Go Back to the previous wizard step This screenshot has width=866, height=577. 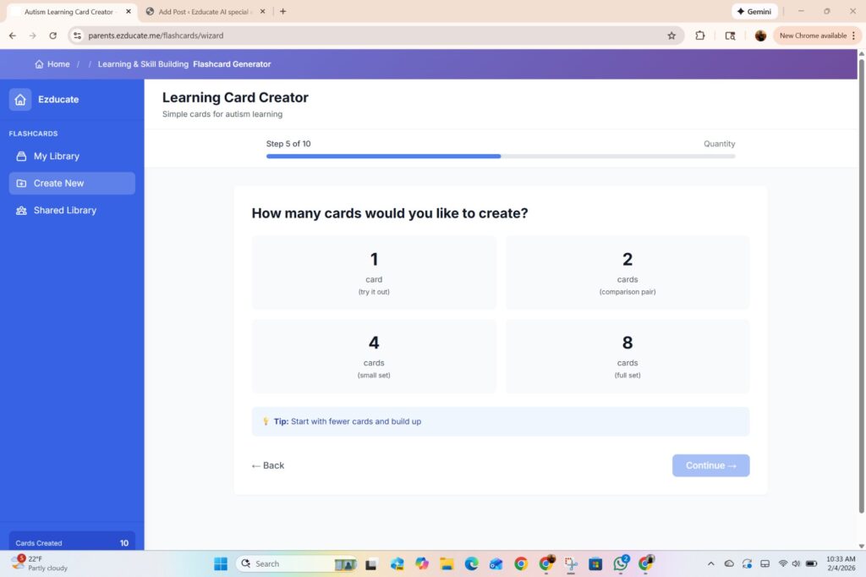point(267,465)
